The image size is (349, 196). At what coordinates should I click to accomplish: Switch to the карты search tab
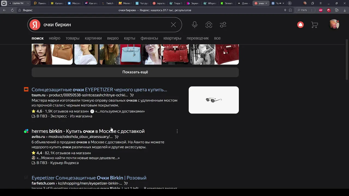pyautogui.click(x=130, y=38)
